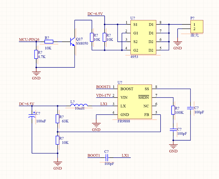
Task: Click the DC+6.5V net label near the inductor
Action: click(26, 104)
